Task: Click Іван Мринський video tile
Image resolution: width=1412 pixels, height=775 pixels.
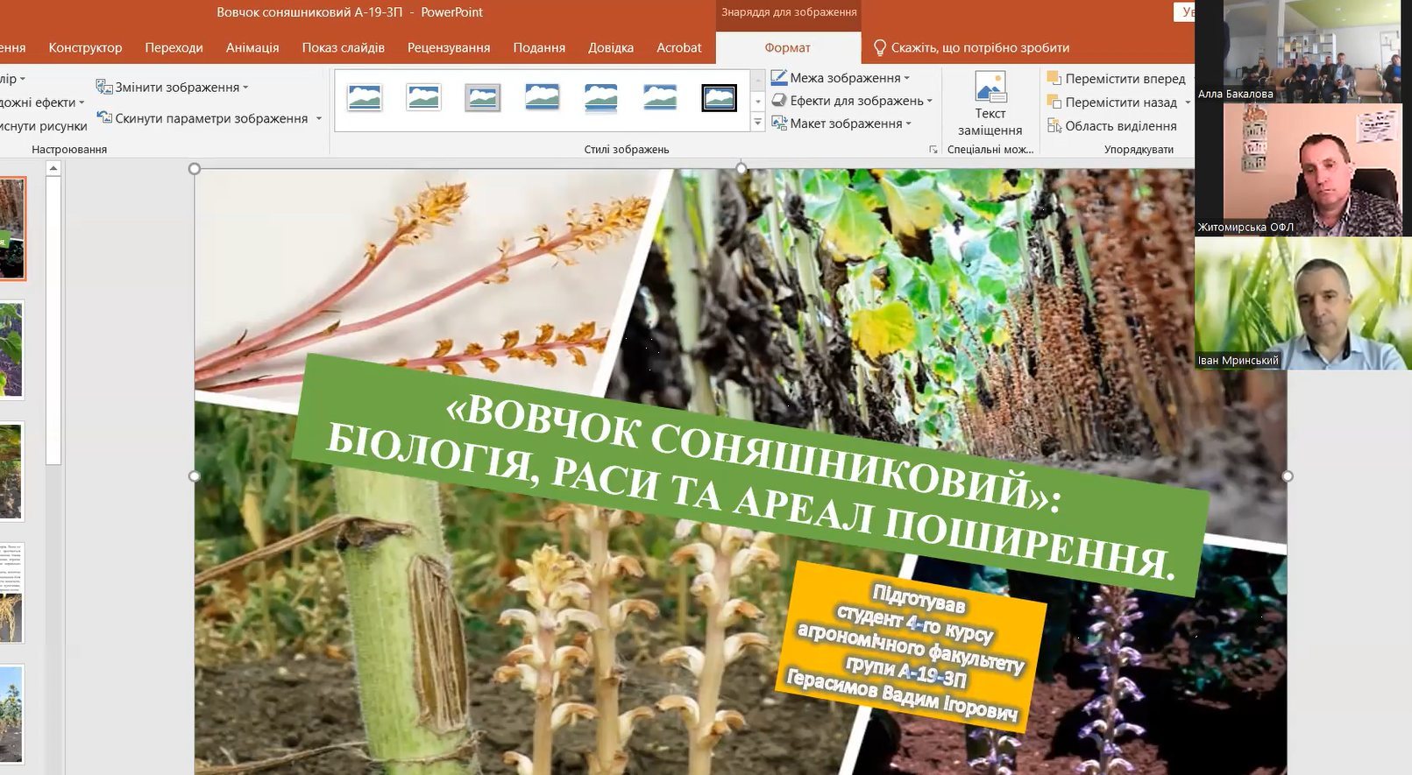Action: point(1303,303)
